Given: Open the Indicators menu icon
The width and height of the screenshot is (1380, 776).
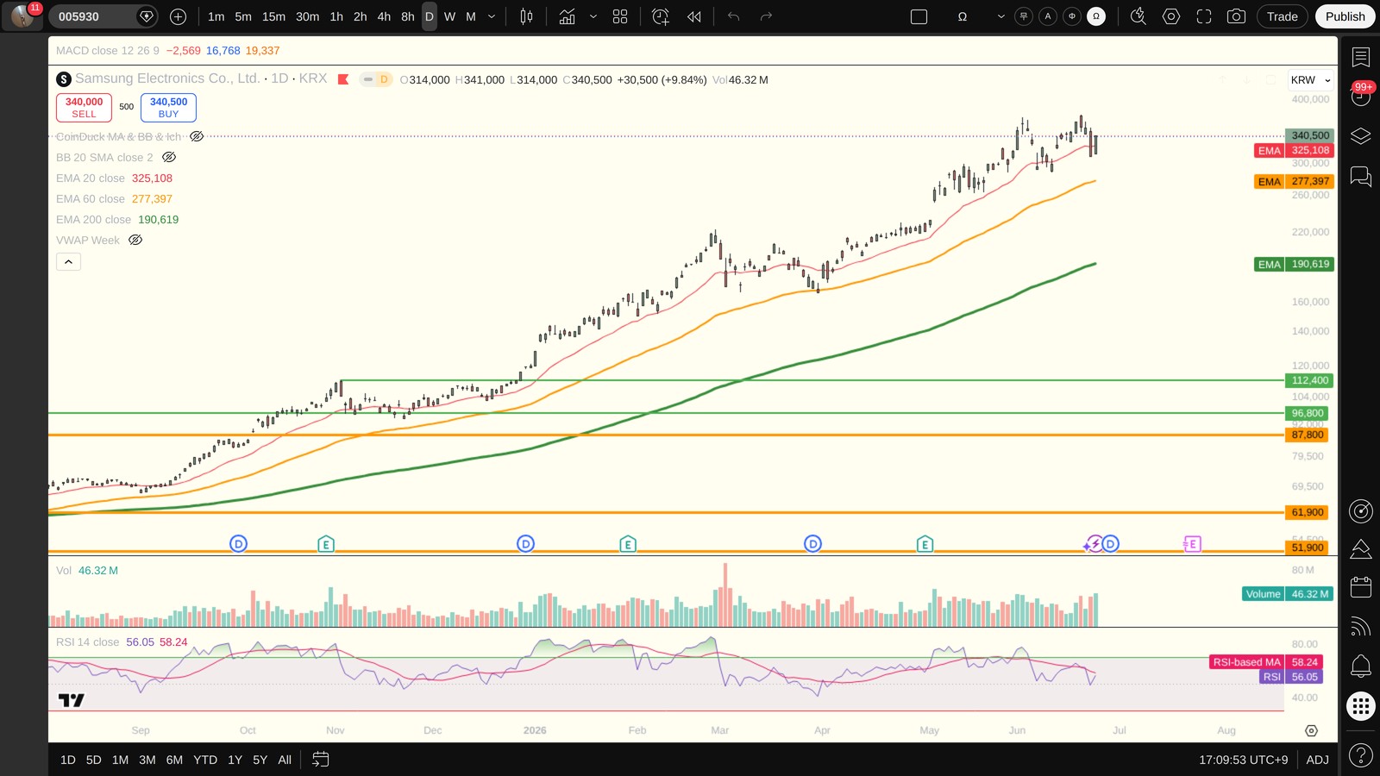Looking at the screenshot, I should pos(567,16).
